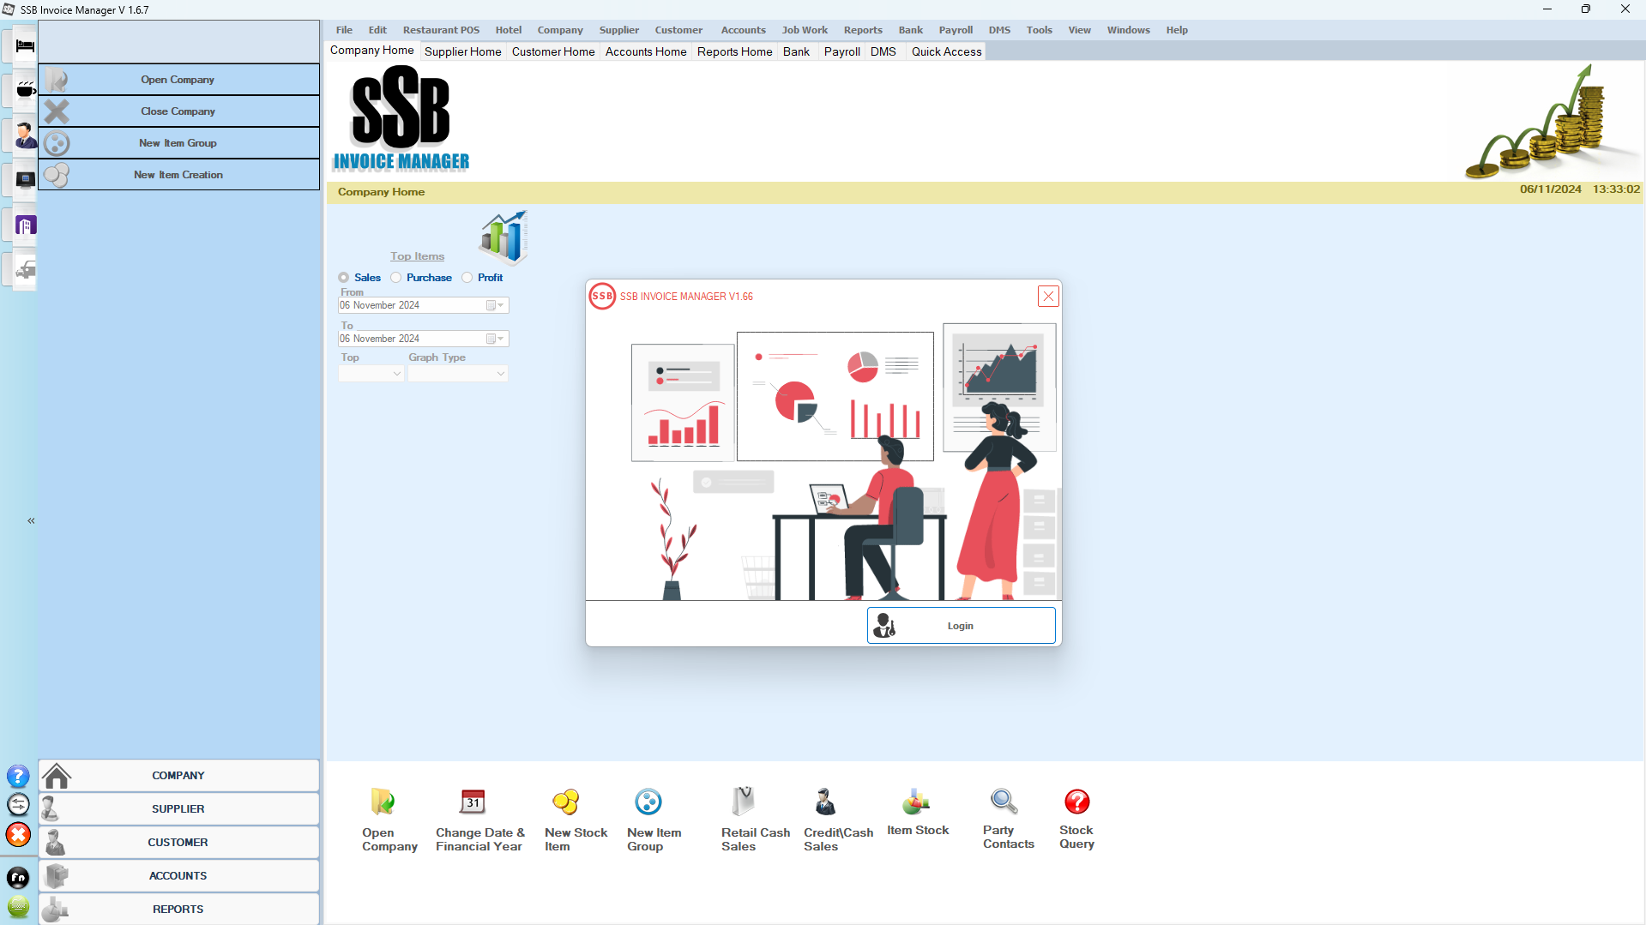This screenshot has height=925, width=1646.
Task: Click New Item Group in left panel
Action: coord(178,143)
